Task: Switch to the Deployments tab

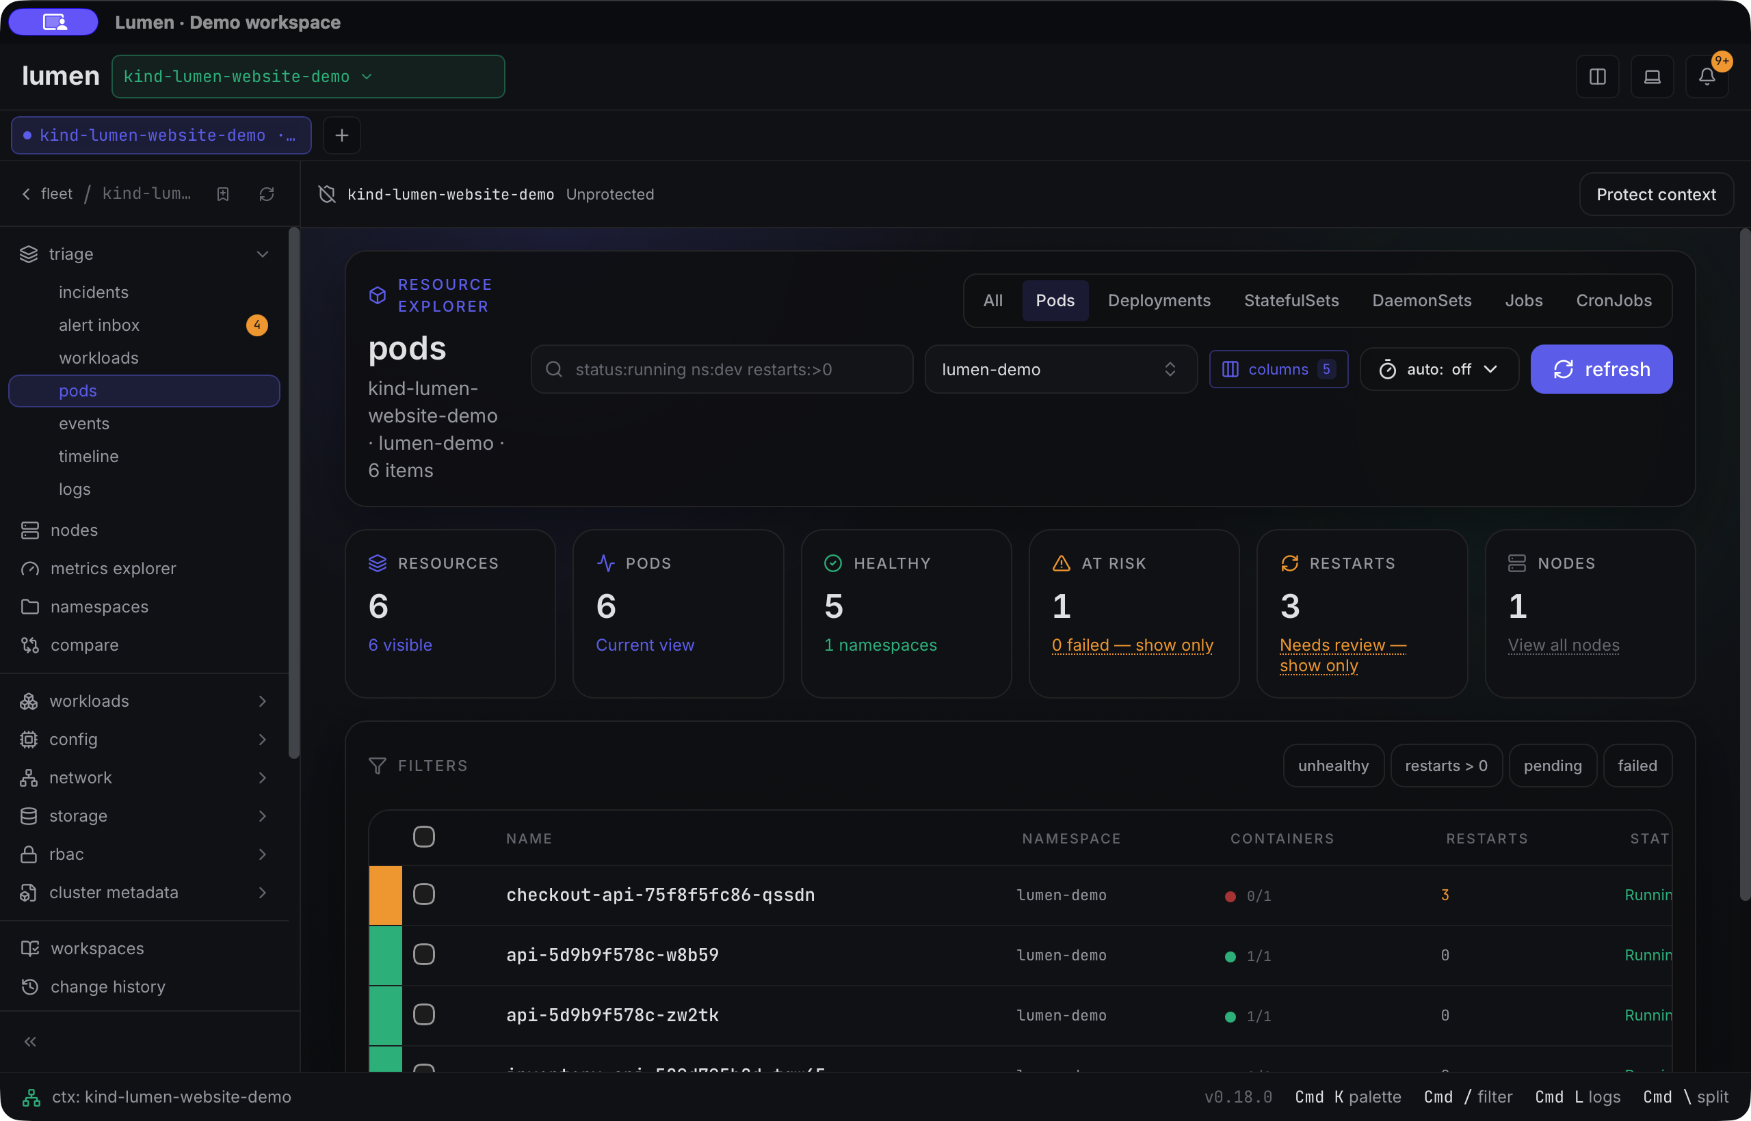Action: pos(1159,301)
